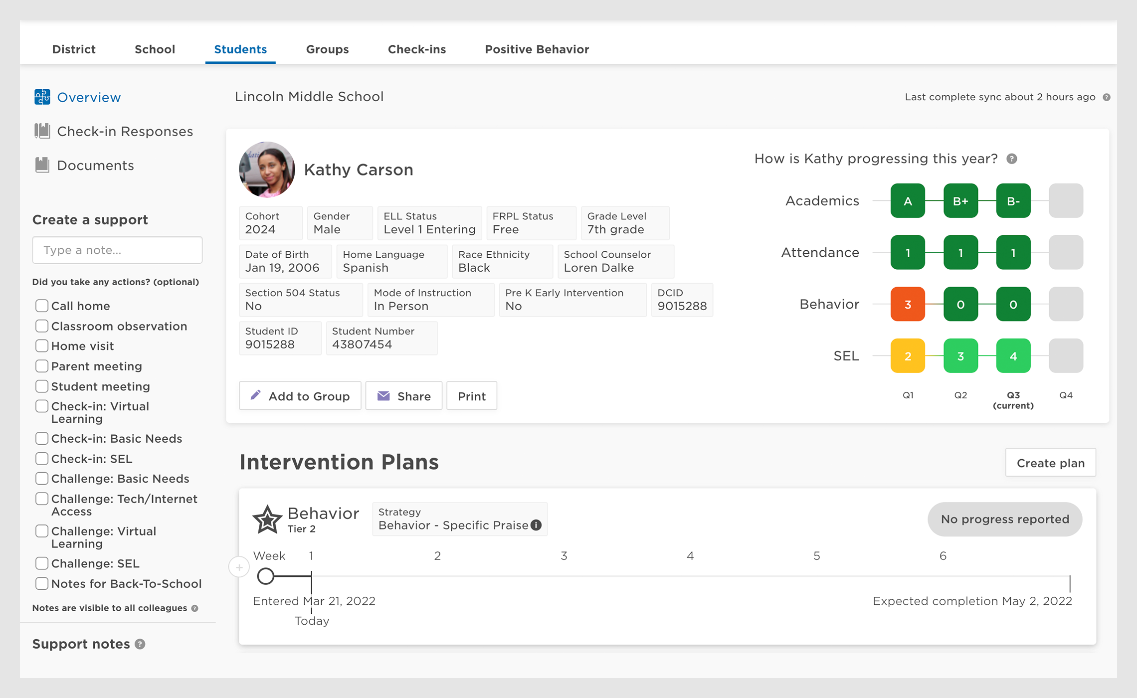Click the Documents book icon
Viewport: 1137px width, 698px height.
pos(42,165)
